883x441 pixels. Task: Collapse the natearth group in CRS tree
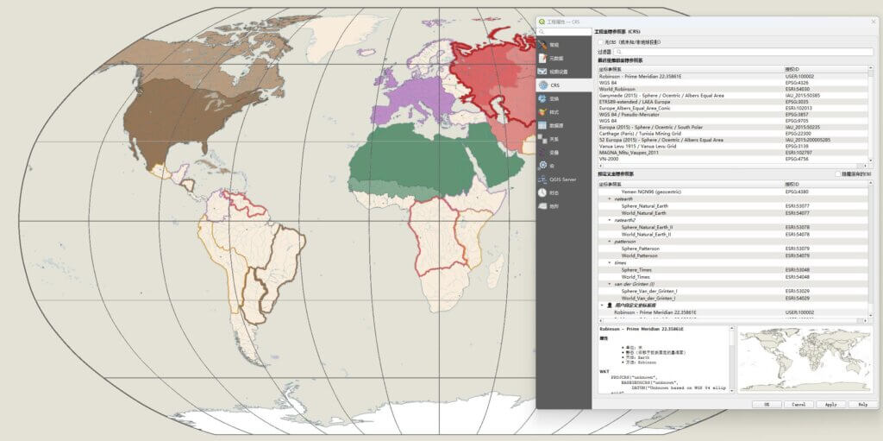pos(610,199)
